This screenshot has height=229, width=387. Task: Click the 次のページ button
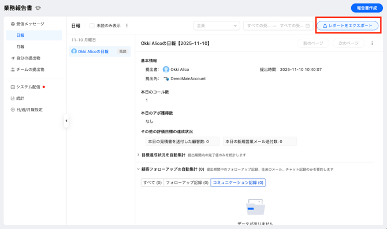(348, 43)
